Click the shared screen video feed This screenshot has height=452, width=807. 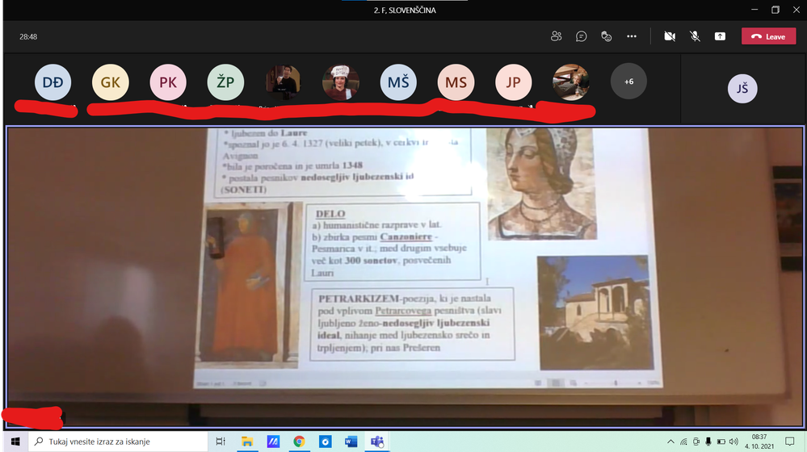click(x=405, y=277)
